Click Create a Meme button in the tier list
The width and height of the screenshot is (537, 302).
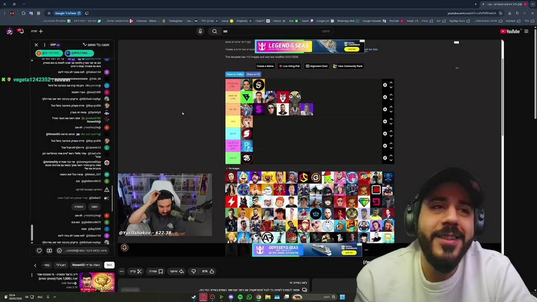[265, 66]
